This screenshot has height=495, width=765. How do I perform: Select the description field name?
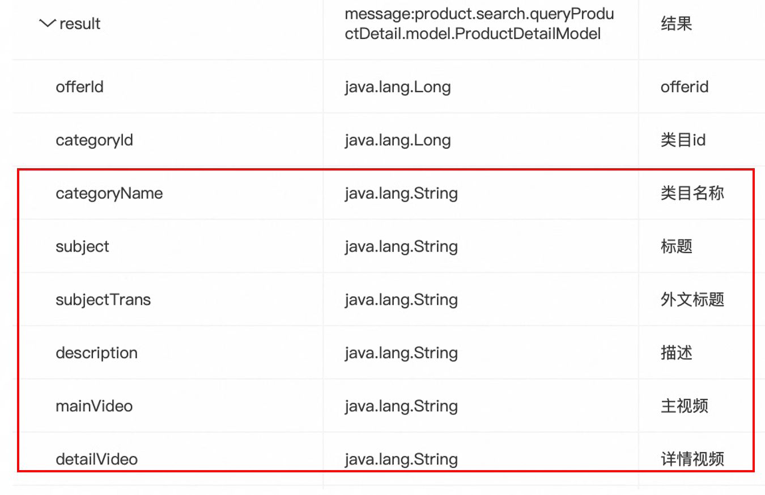(x=96, y=352)
